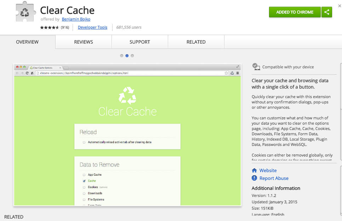
Task: Enable the Cookies checkbox
Action: pyautogui.click(x=84, y=187)
